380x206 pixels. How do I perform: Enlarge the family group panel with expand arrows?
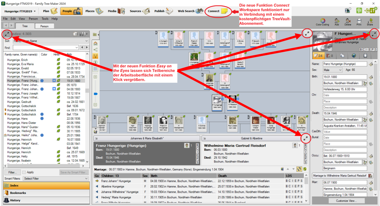[x=305, y=138]
